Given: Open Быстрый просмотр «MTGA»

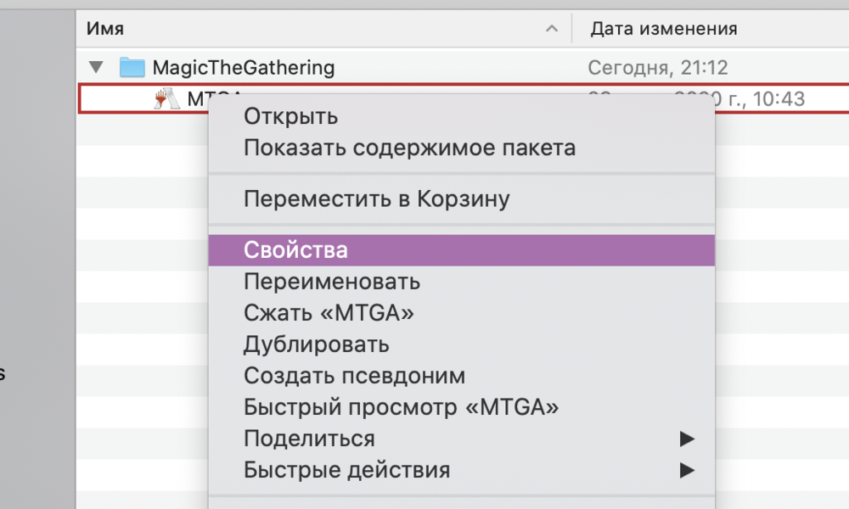Looking at the screenshot, I should 401,407.
